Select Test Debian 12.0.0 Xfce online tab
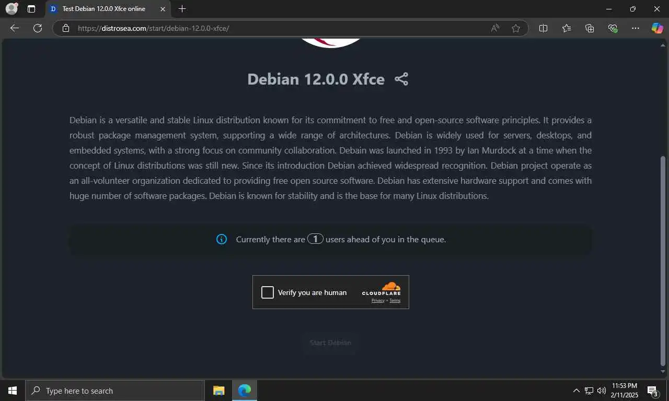 click(x=108, y=9)
